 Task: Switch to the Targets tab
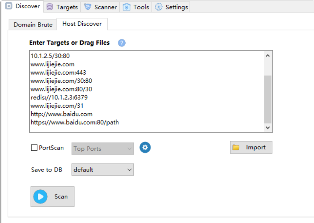62,7
